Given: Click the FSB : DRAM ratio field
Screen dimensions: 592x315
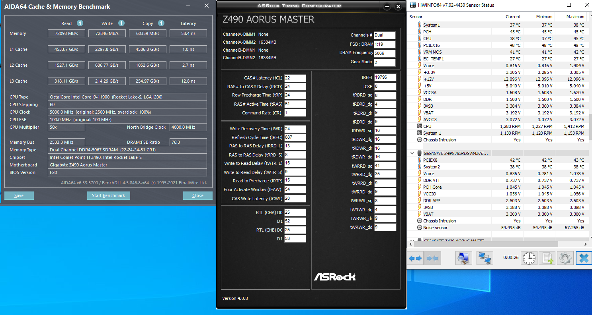Looking at the screenshot, I should click(x=385, y=44).
